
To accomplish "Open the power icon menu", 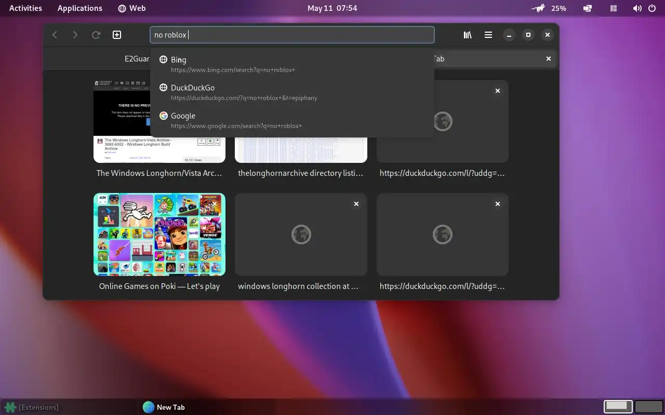I will point(652,8).
